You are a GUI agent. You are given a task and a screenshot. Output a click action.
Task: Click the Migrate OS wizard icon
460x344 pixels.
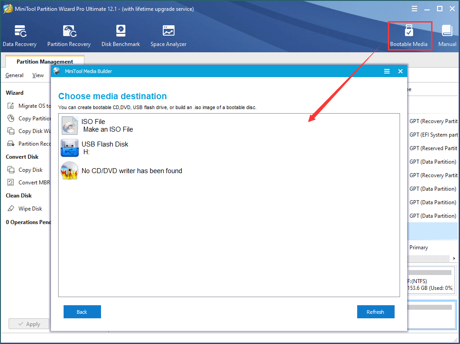[x=11, y=106]
